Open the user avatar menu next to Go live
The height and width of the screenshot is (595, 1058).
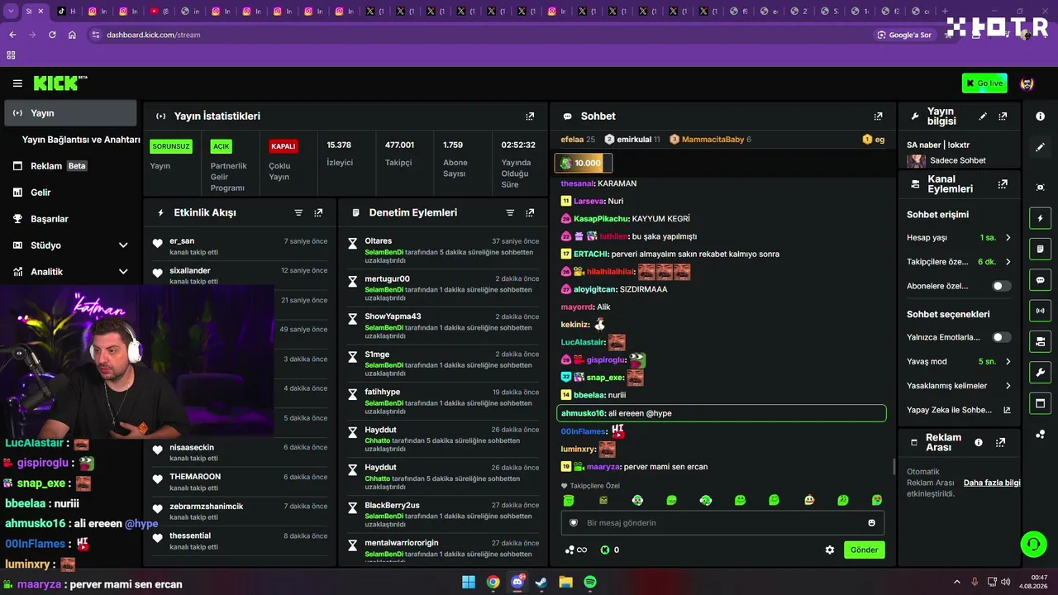pos(1027,83)
